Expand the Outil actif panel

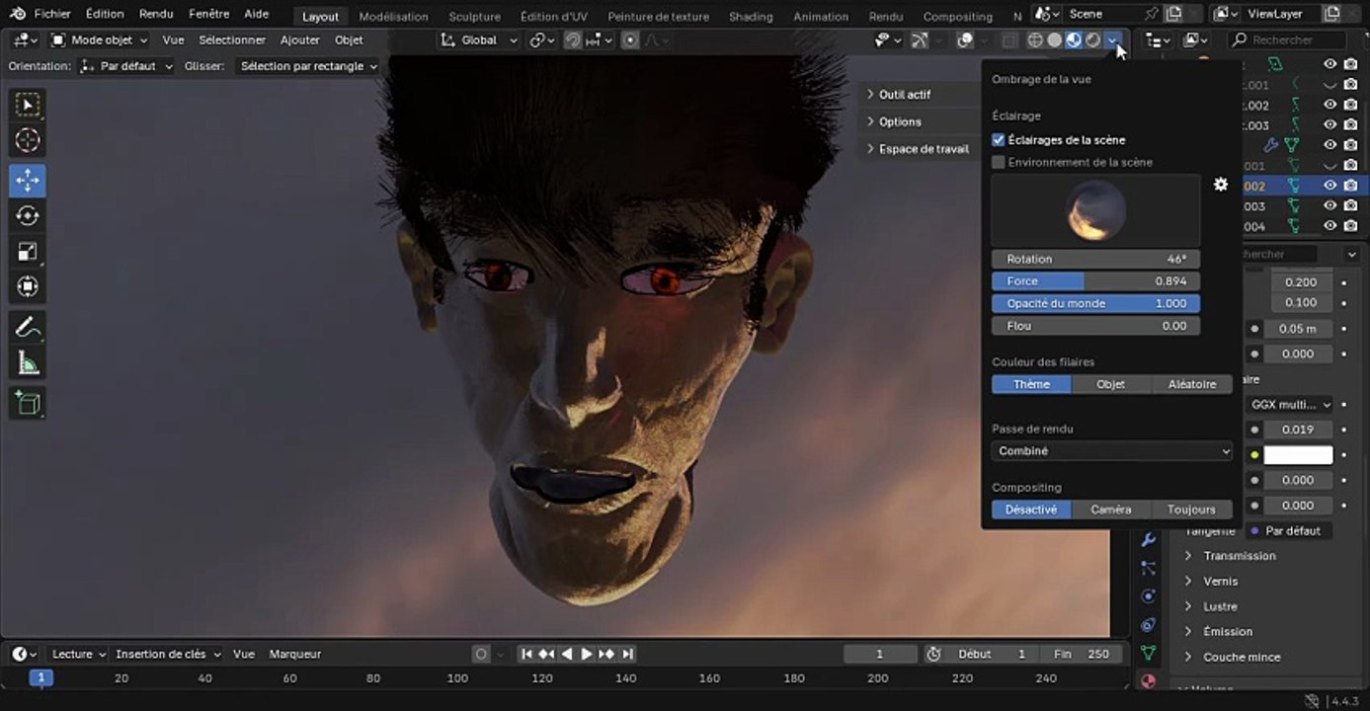tap(905, 95)
